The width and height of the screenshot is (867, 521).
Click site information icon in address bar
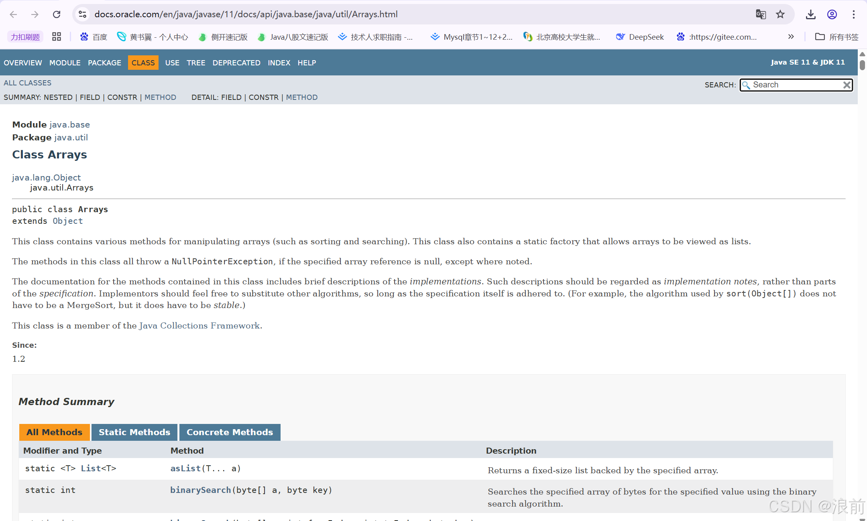[x=83, y=14]
